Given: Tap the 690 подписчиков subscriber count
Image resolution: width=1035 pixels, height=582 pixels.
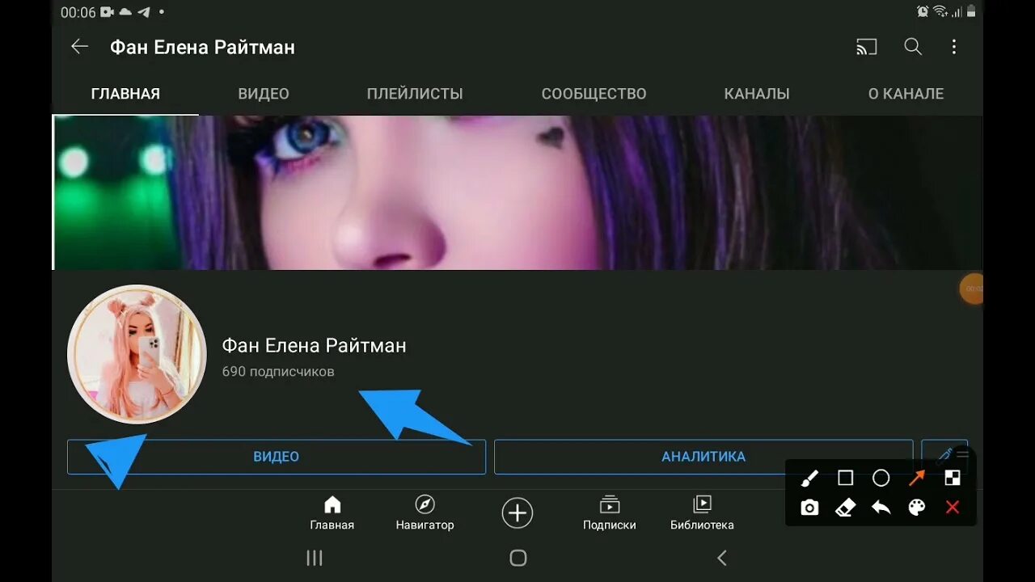Looking at the screenshot, I should (278, 372).
